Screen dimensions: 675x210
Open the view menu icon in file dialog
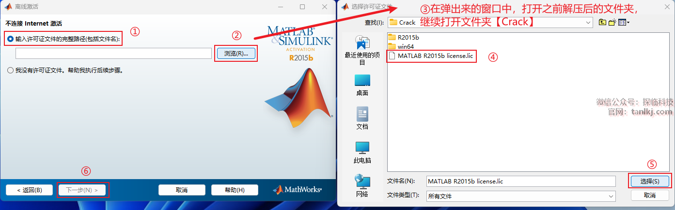pos(624,22)
